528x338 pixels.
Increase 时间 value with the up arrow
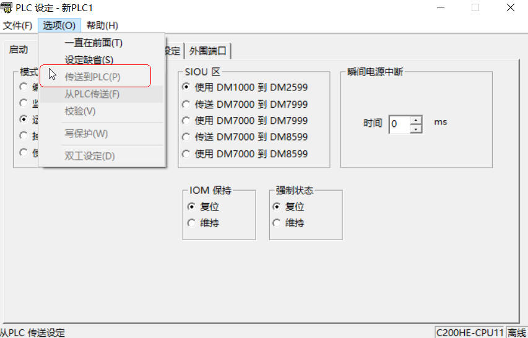click(416, 119)
